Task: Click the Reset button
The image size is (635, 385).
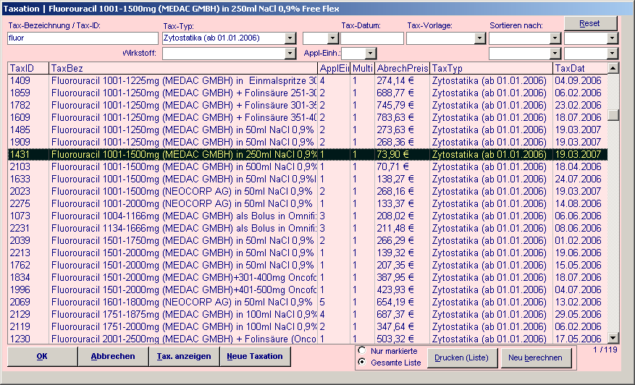Action: pos(590,23)
